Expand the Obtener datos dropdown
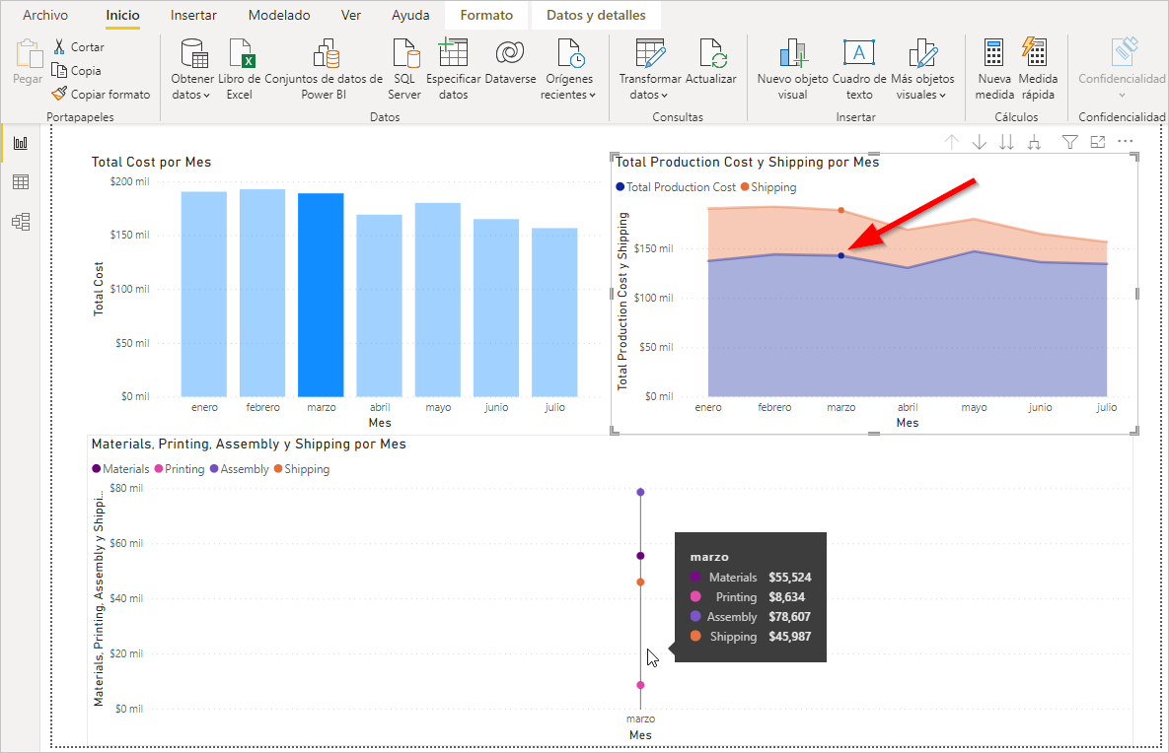Viewport: 1169px width, 753px height. [x=192, y=69]
